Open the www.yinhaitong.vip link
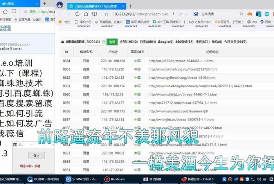Viewport: 274px width, 184px height. (183, 69)
